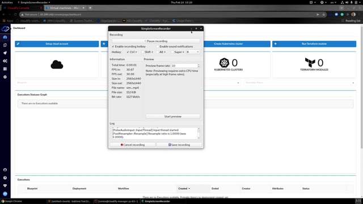The width and height of the screenshot is (363, 204).
Task: Open the user account icon in the sidebar
Action: tap(5, 170)
